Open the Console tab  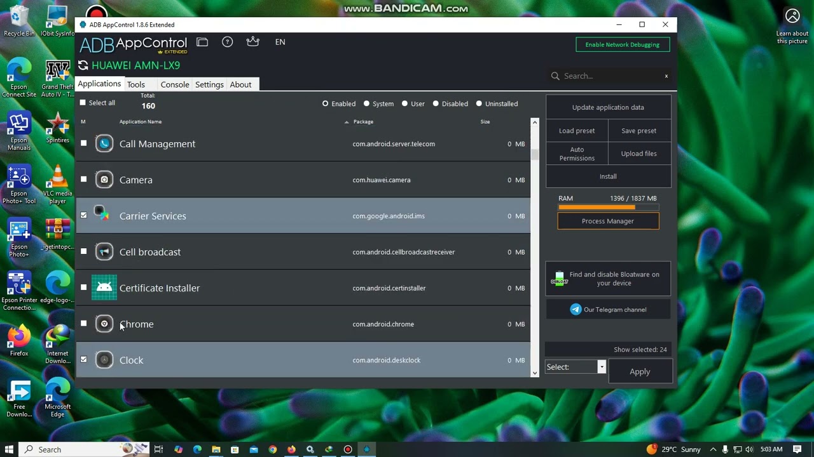click(x=175, y=84)
